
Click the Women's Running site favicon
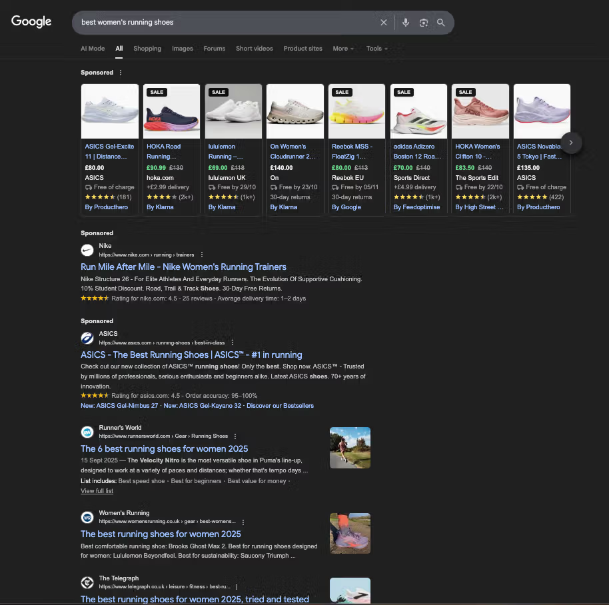click(87, 517)
